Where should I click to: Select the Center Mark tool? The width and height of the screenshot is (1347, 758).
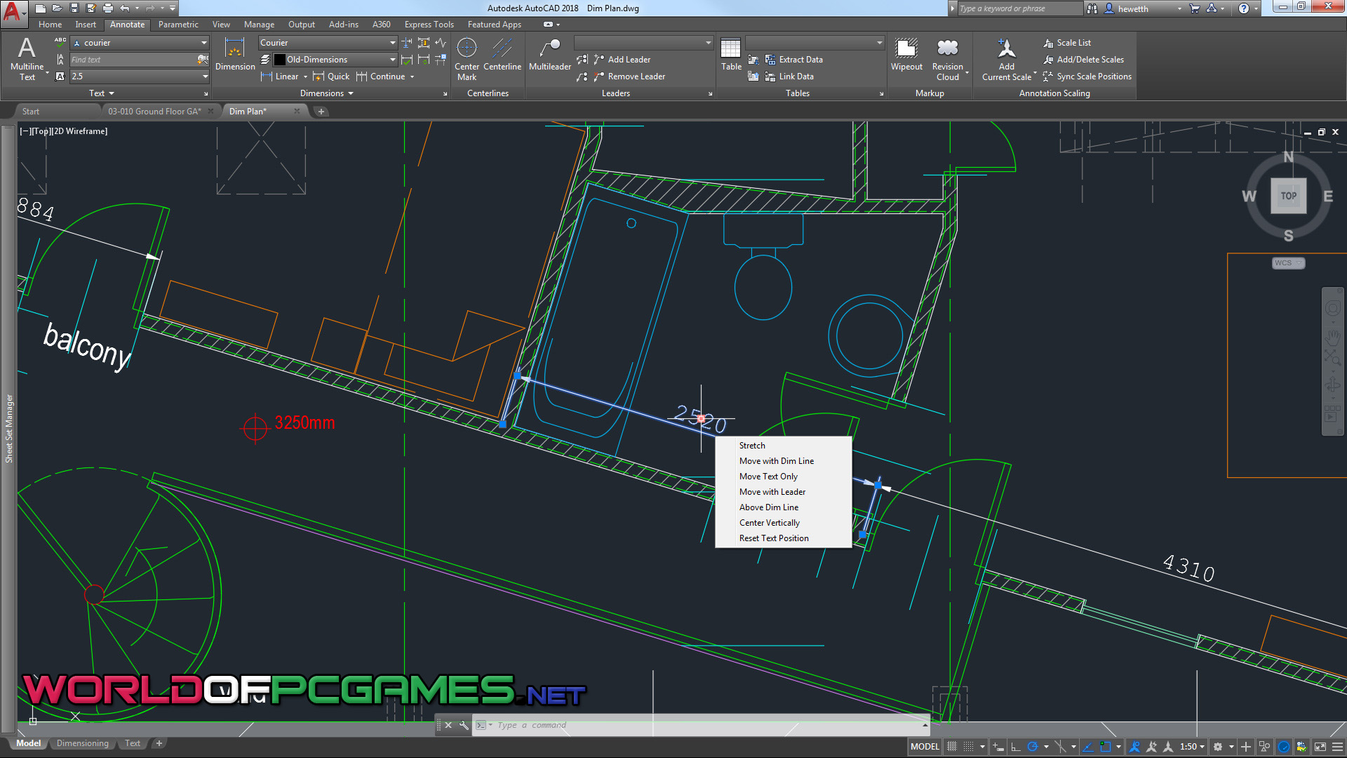(x=467, y=58)
